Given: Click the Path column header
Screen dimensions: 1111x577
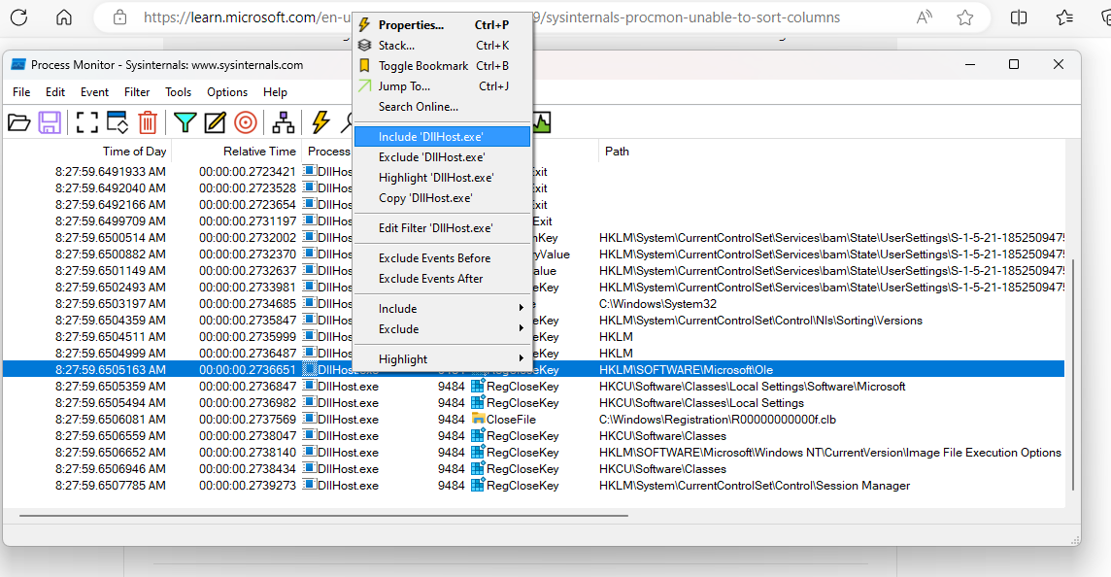Looking at the screenshot, I should point(617,151).
